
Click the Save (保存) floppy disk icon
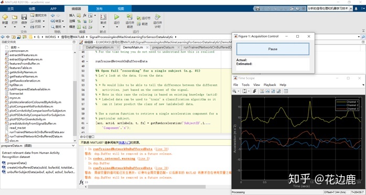(24, 17)
